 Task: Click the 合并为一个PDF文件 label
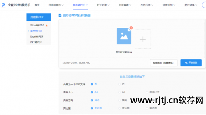point(74,84)
